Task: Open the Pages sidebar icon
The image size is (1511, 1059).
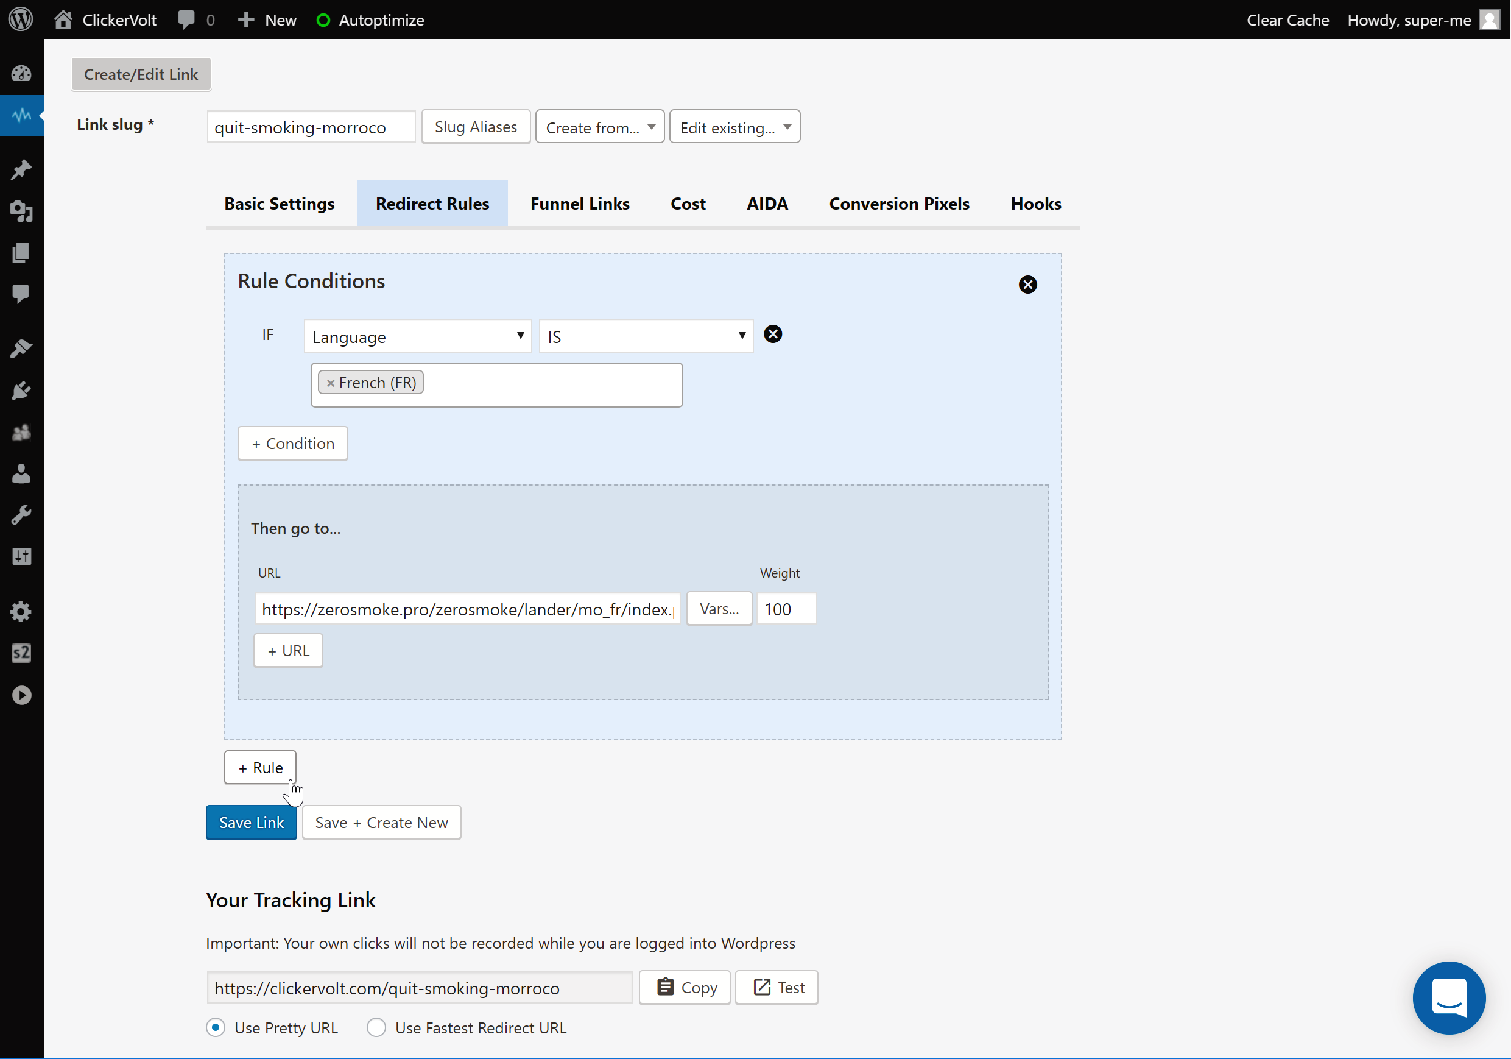Action: [x=22, y=253]
